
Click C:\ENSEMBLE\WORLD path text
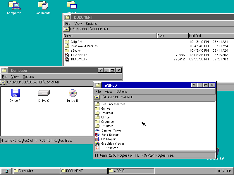click(117, 97)
